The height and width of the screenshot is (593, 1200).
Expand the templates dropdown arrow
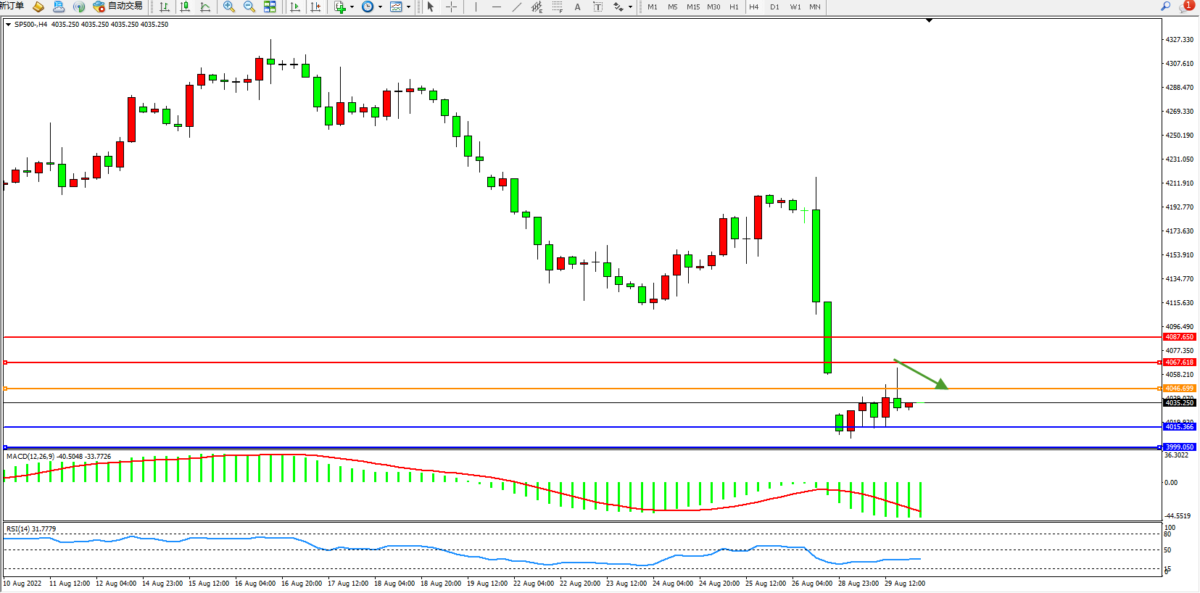[x=409, y=7]
